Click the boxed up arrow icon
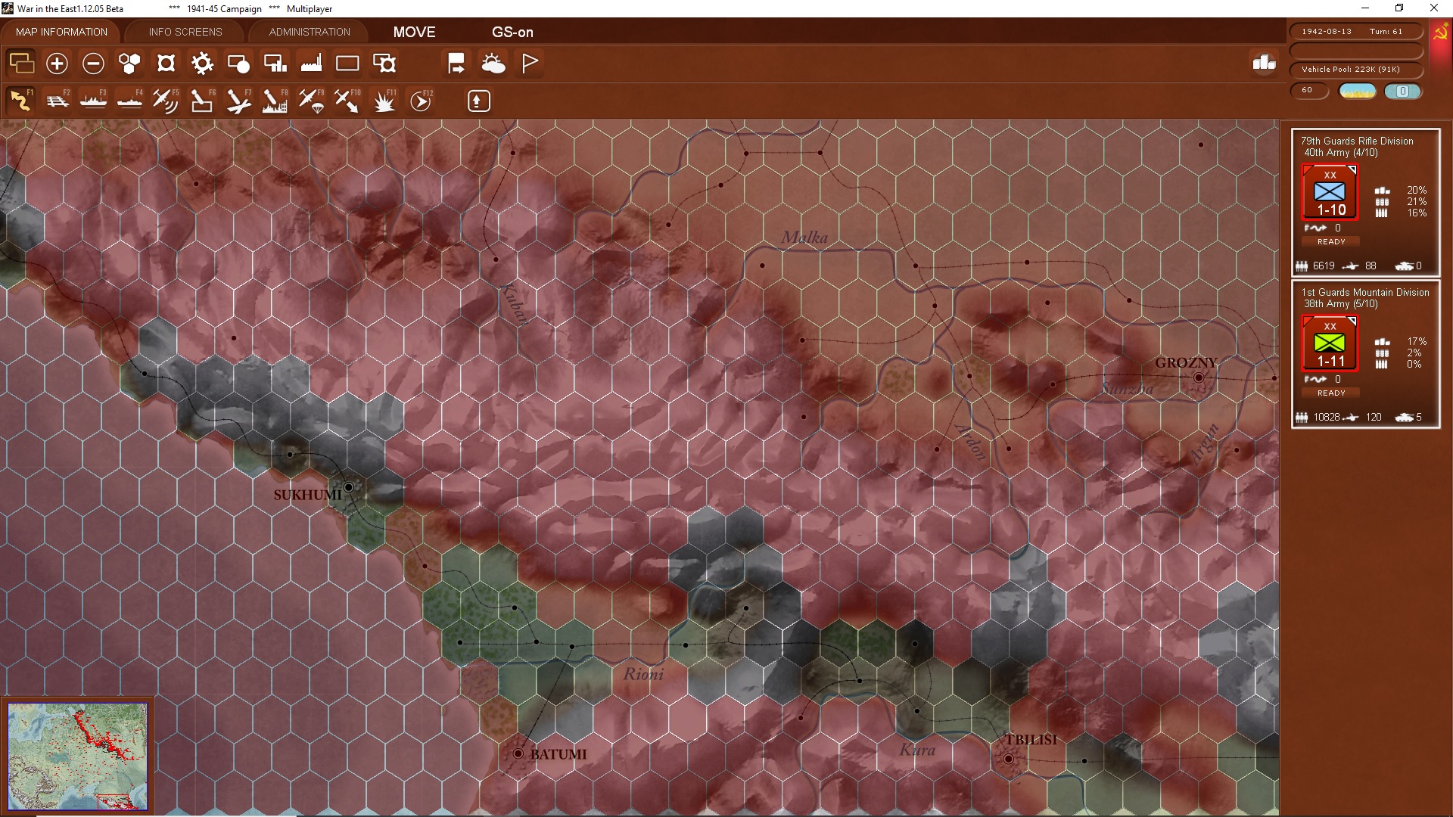Screen dimensions: 1453x817 (478, 101)
